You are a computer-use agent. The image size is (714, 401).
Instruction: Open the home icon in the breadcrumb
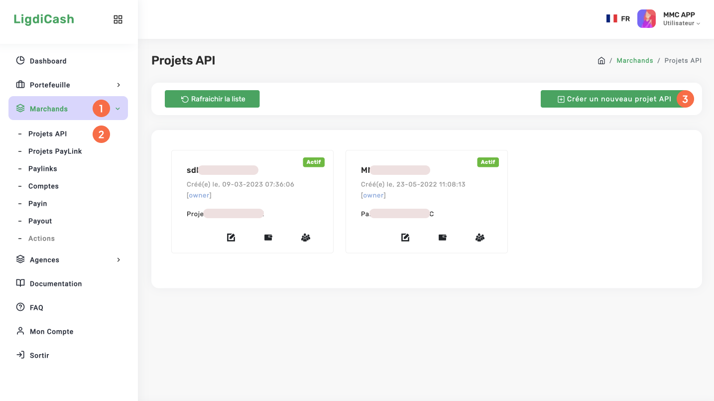pyautogui.click(x=601, y=60)
